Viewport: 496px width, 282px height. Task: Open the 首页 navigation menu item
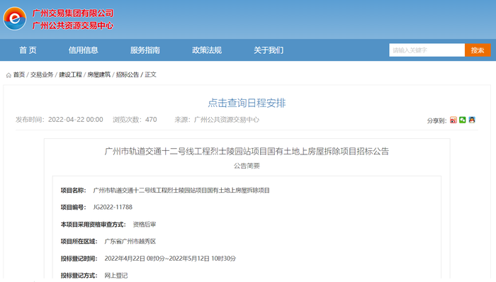(28, 50)
